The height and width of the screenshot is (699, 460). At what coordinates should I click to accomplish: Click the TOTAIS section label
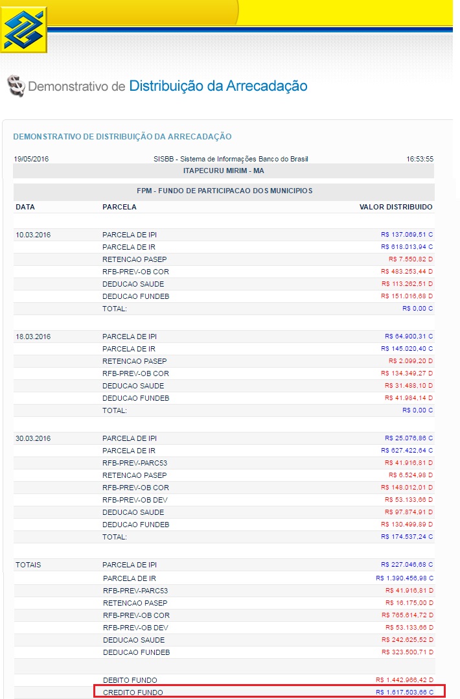pos(29,565)
